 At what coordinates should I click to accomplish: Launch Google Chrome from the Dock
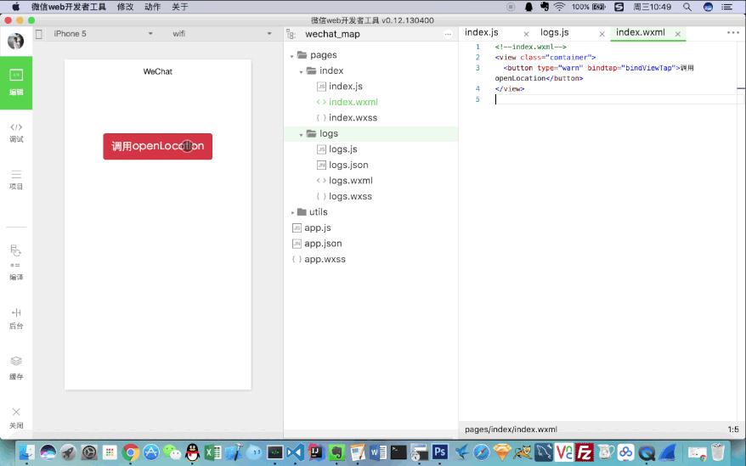[130, 452]
